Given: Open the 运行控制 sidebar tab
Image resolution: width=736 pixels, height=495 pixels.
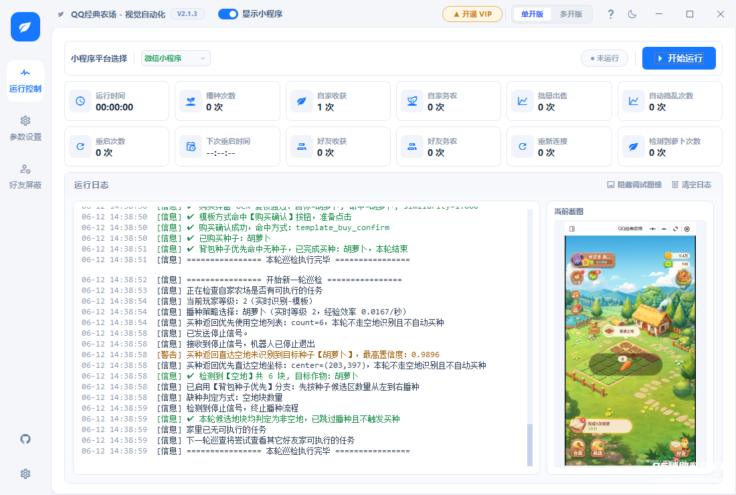Looking at the screenshot, I should click(25, 81).
